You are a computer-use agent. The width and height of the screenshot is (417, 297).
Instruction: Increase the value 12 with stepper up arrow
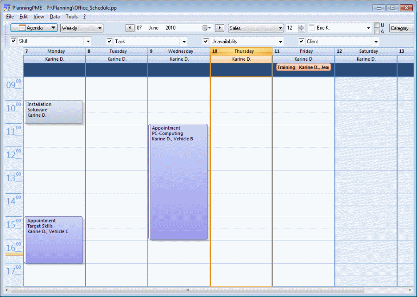pyautogui.click(x=301, y=26)
